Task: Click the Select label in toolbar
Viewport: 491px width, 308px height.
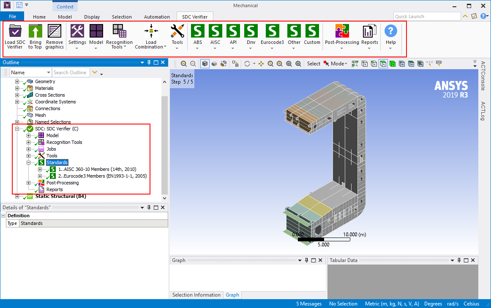Action: [314, 64]
